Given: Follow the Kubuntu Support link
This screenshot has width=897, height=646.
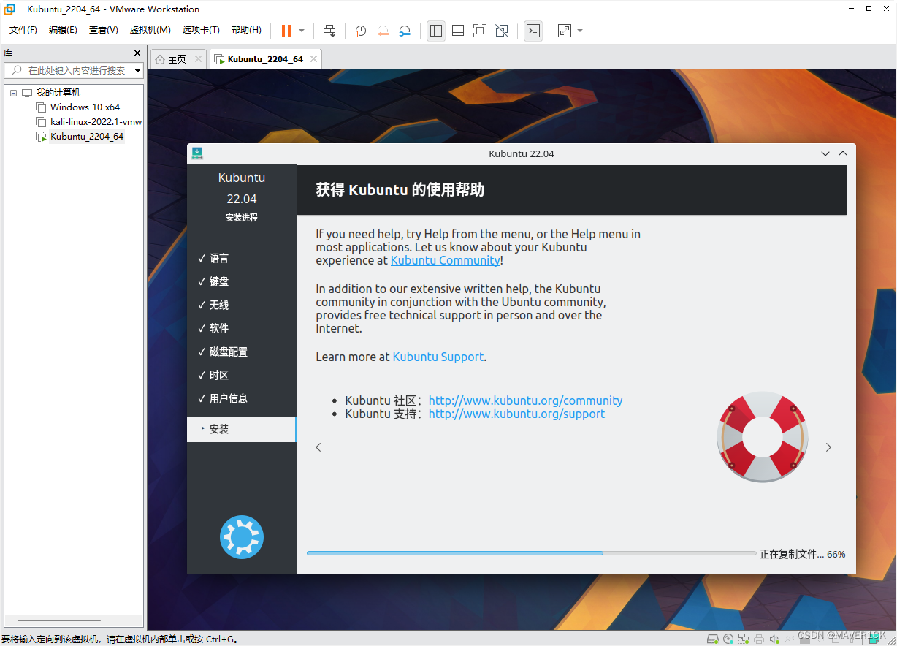Looking at the screenshot, I should 438,357.
